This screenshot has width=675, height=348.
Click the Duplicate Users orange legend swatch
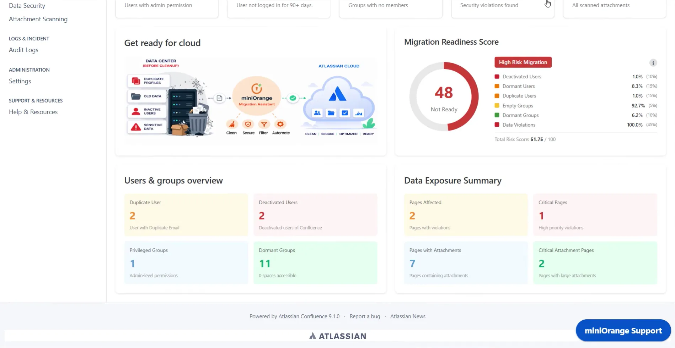coord(497,96)
